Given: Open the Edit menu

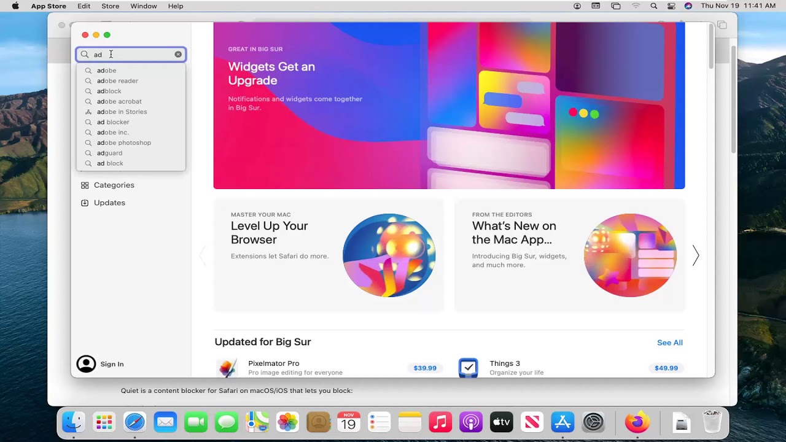Looking at the screenshot, I should [x=84, y=6].
